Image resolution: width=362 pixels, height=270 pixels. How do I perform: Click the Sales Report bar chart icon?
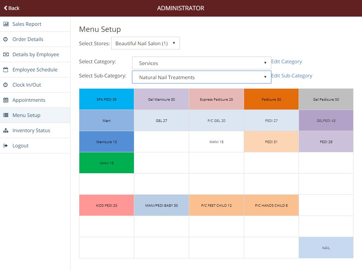click(6, 24)
